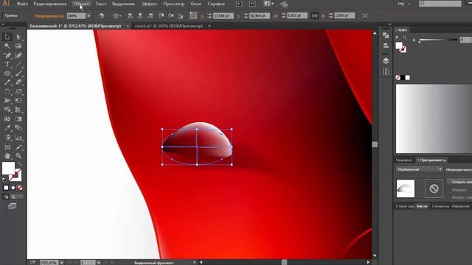Select the Mesh tool
The image size is (472, 265).
click(7, 119)
